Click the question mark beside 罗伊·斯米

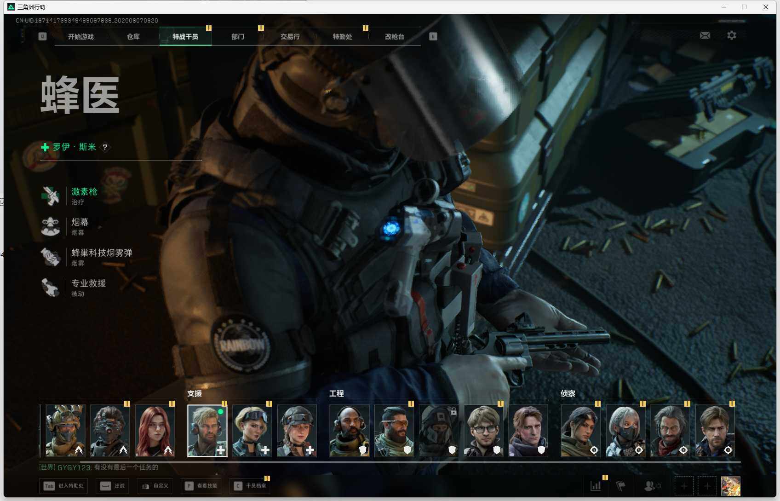[x=105, y=147]
